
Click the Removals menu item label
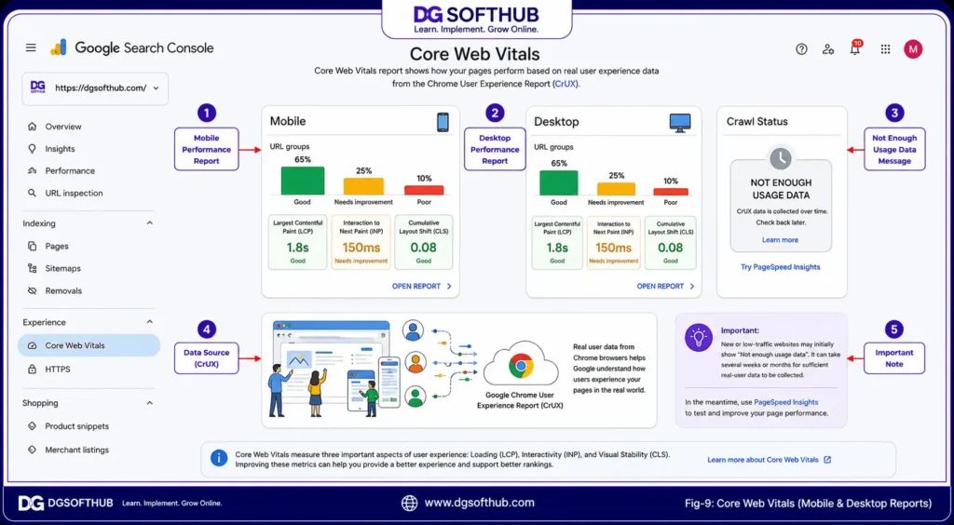point(63,290)
